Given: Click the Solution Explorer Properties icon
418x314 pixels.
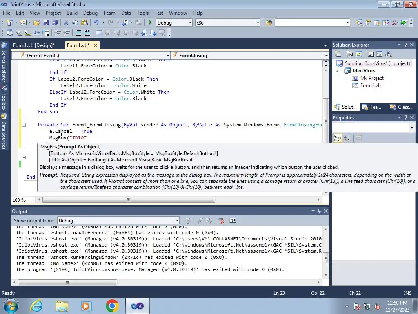Looking at the screenshot, I should pos(338,54).
